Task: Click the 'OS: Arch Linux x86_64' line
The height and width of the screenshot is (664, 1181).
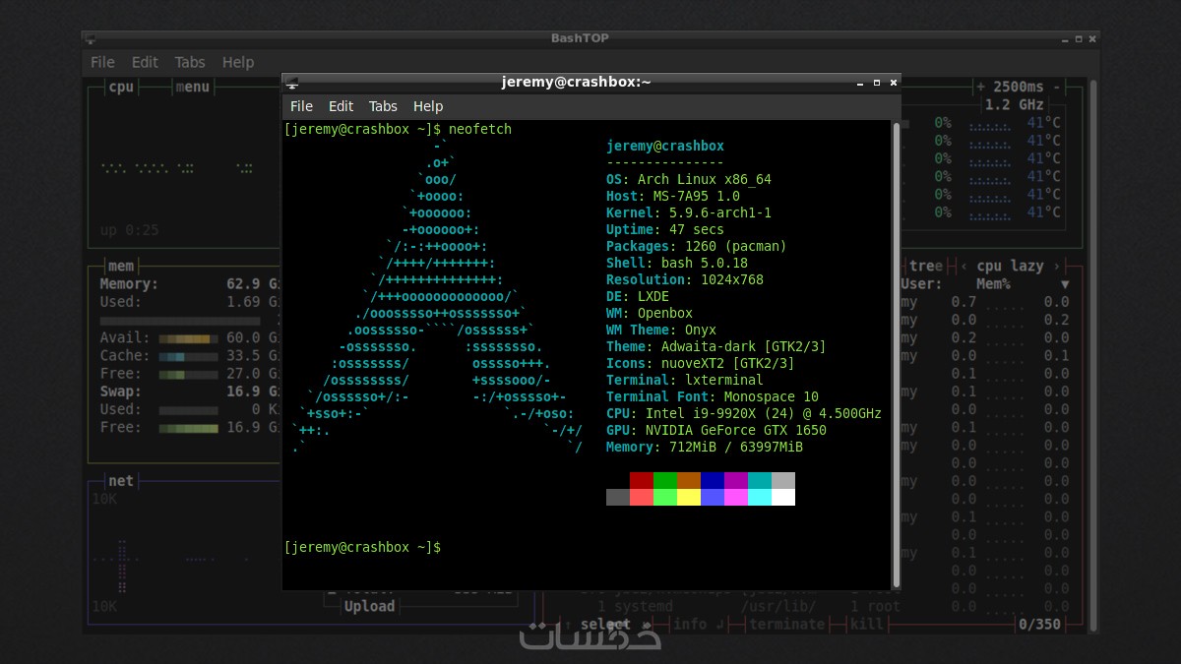Action: (689, 179)
